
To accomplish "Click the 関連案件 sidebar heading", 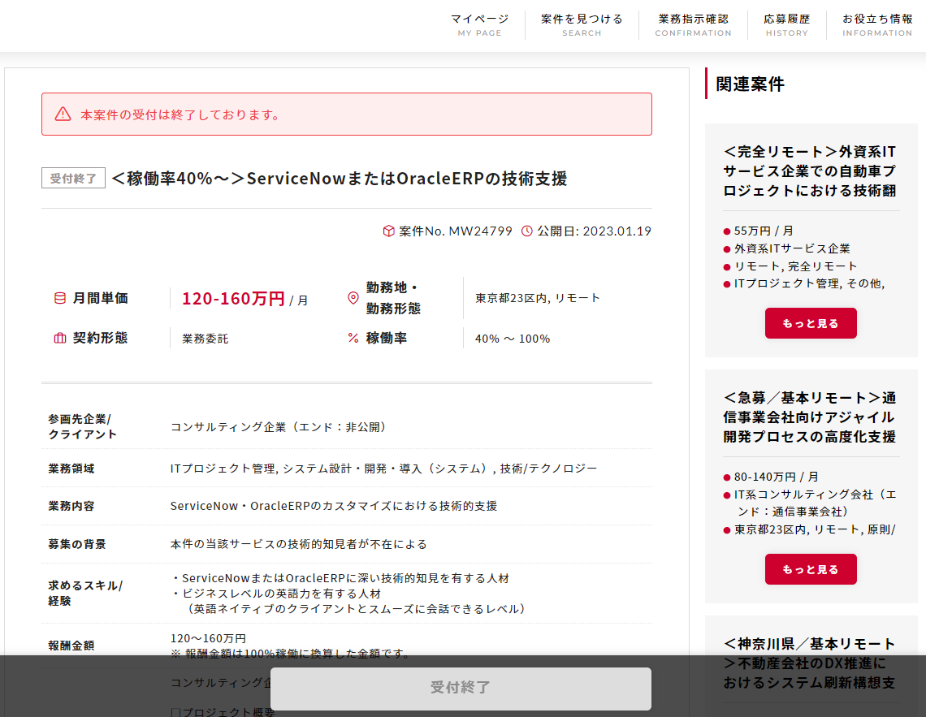I will [x=750, y=84].
